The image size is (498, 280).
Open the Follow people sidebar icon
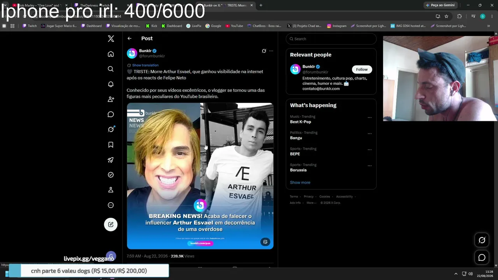[111, 99]
